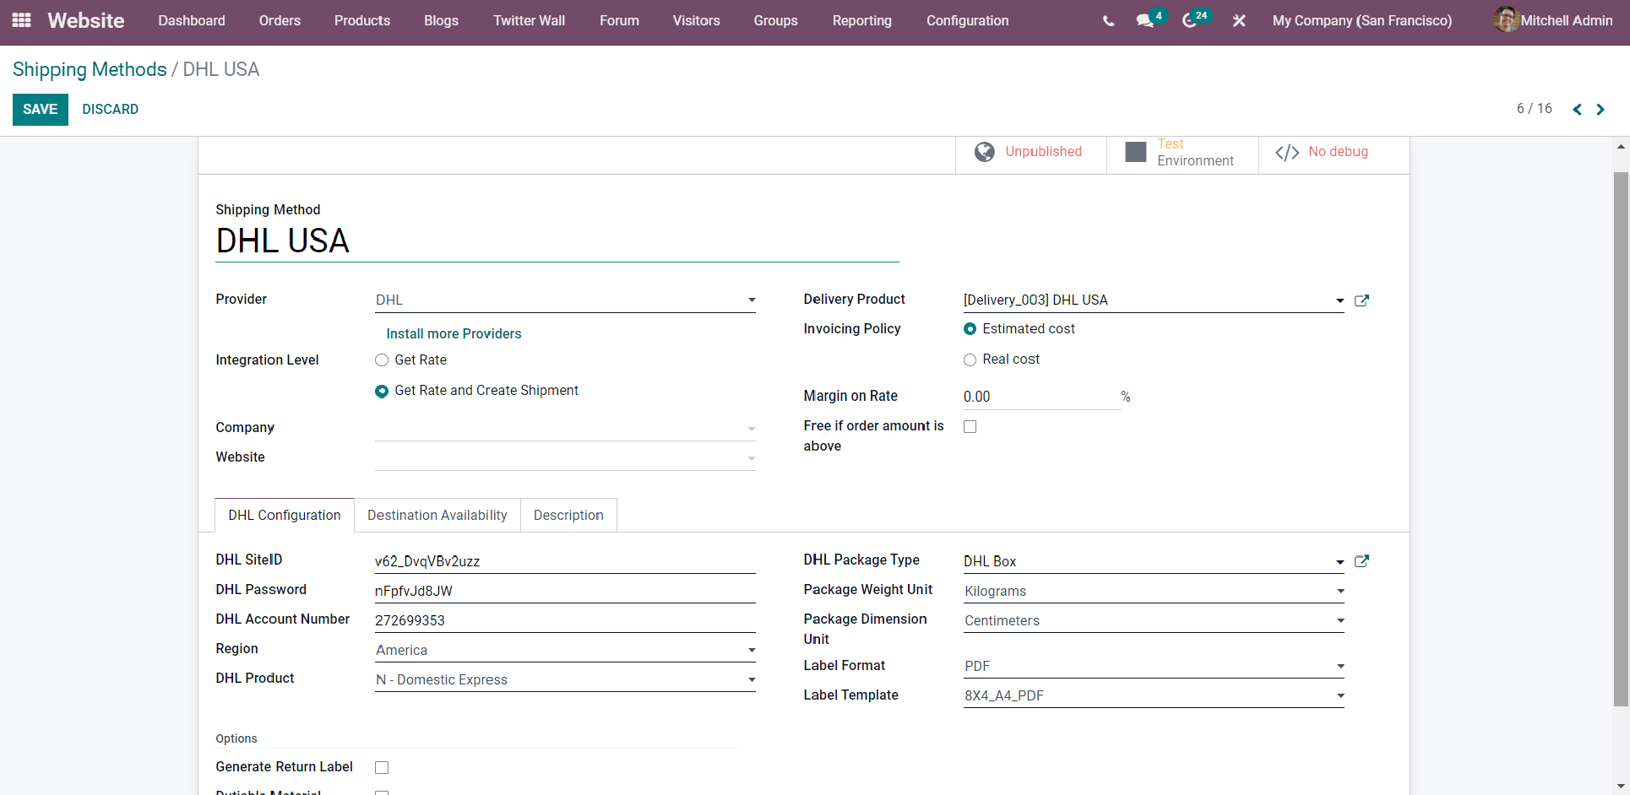Click the record pager 6 / 16

tap(1534, 109)
